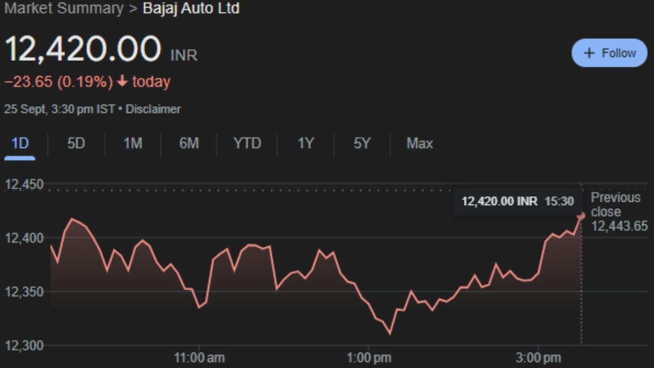Click the Bajaj Auto Ltd company name
This screenshot has height=368, width=654.
tap(191, 8)
